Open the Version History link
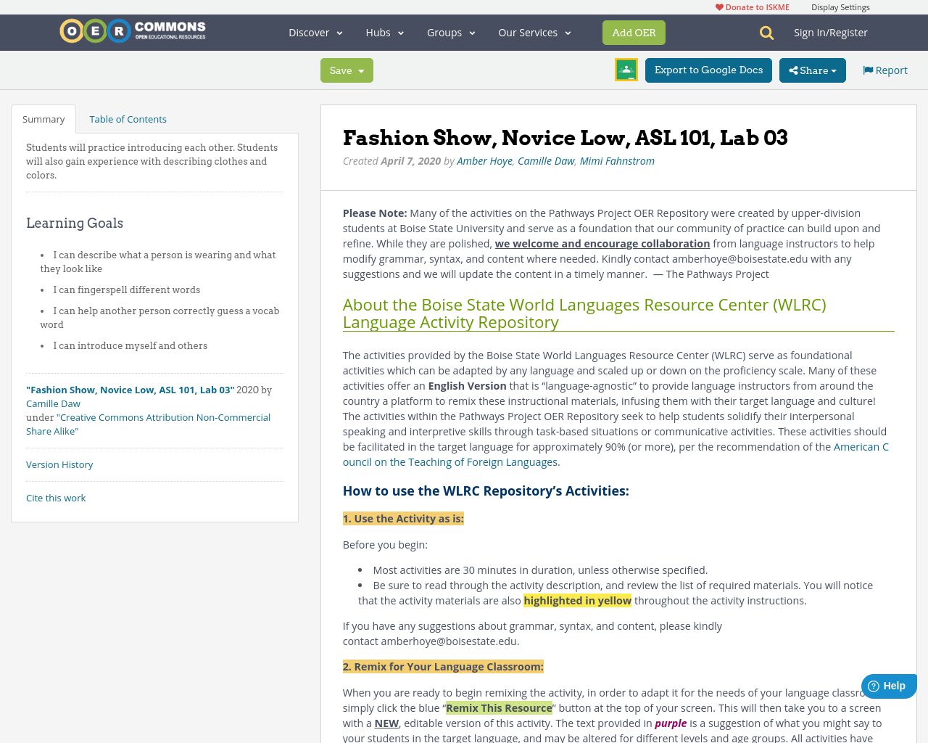 click(59, 464)
